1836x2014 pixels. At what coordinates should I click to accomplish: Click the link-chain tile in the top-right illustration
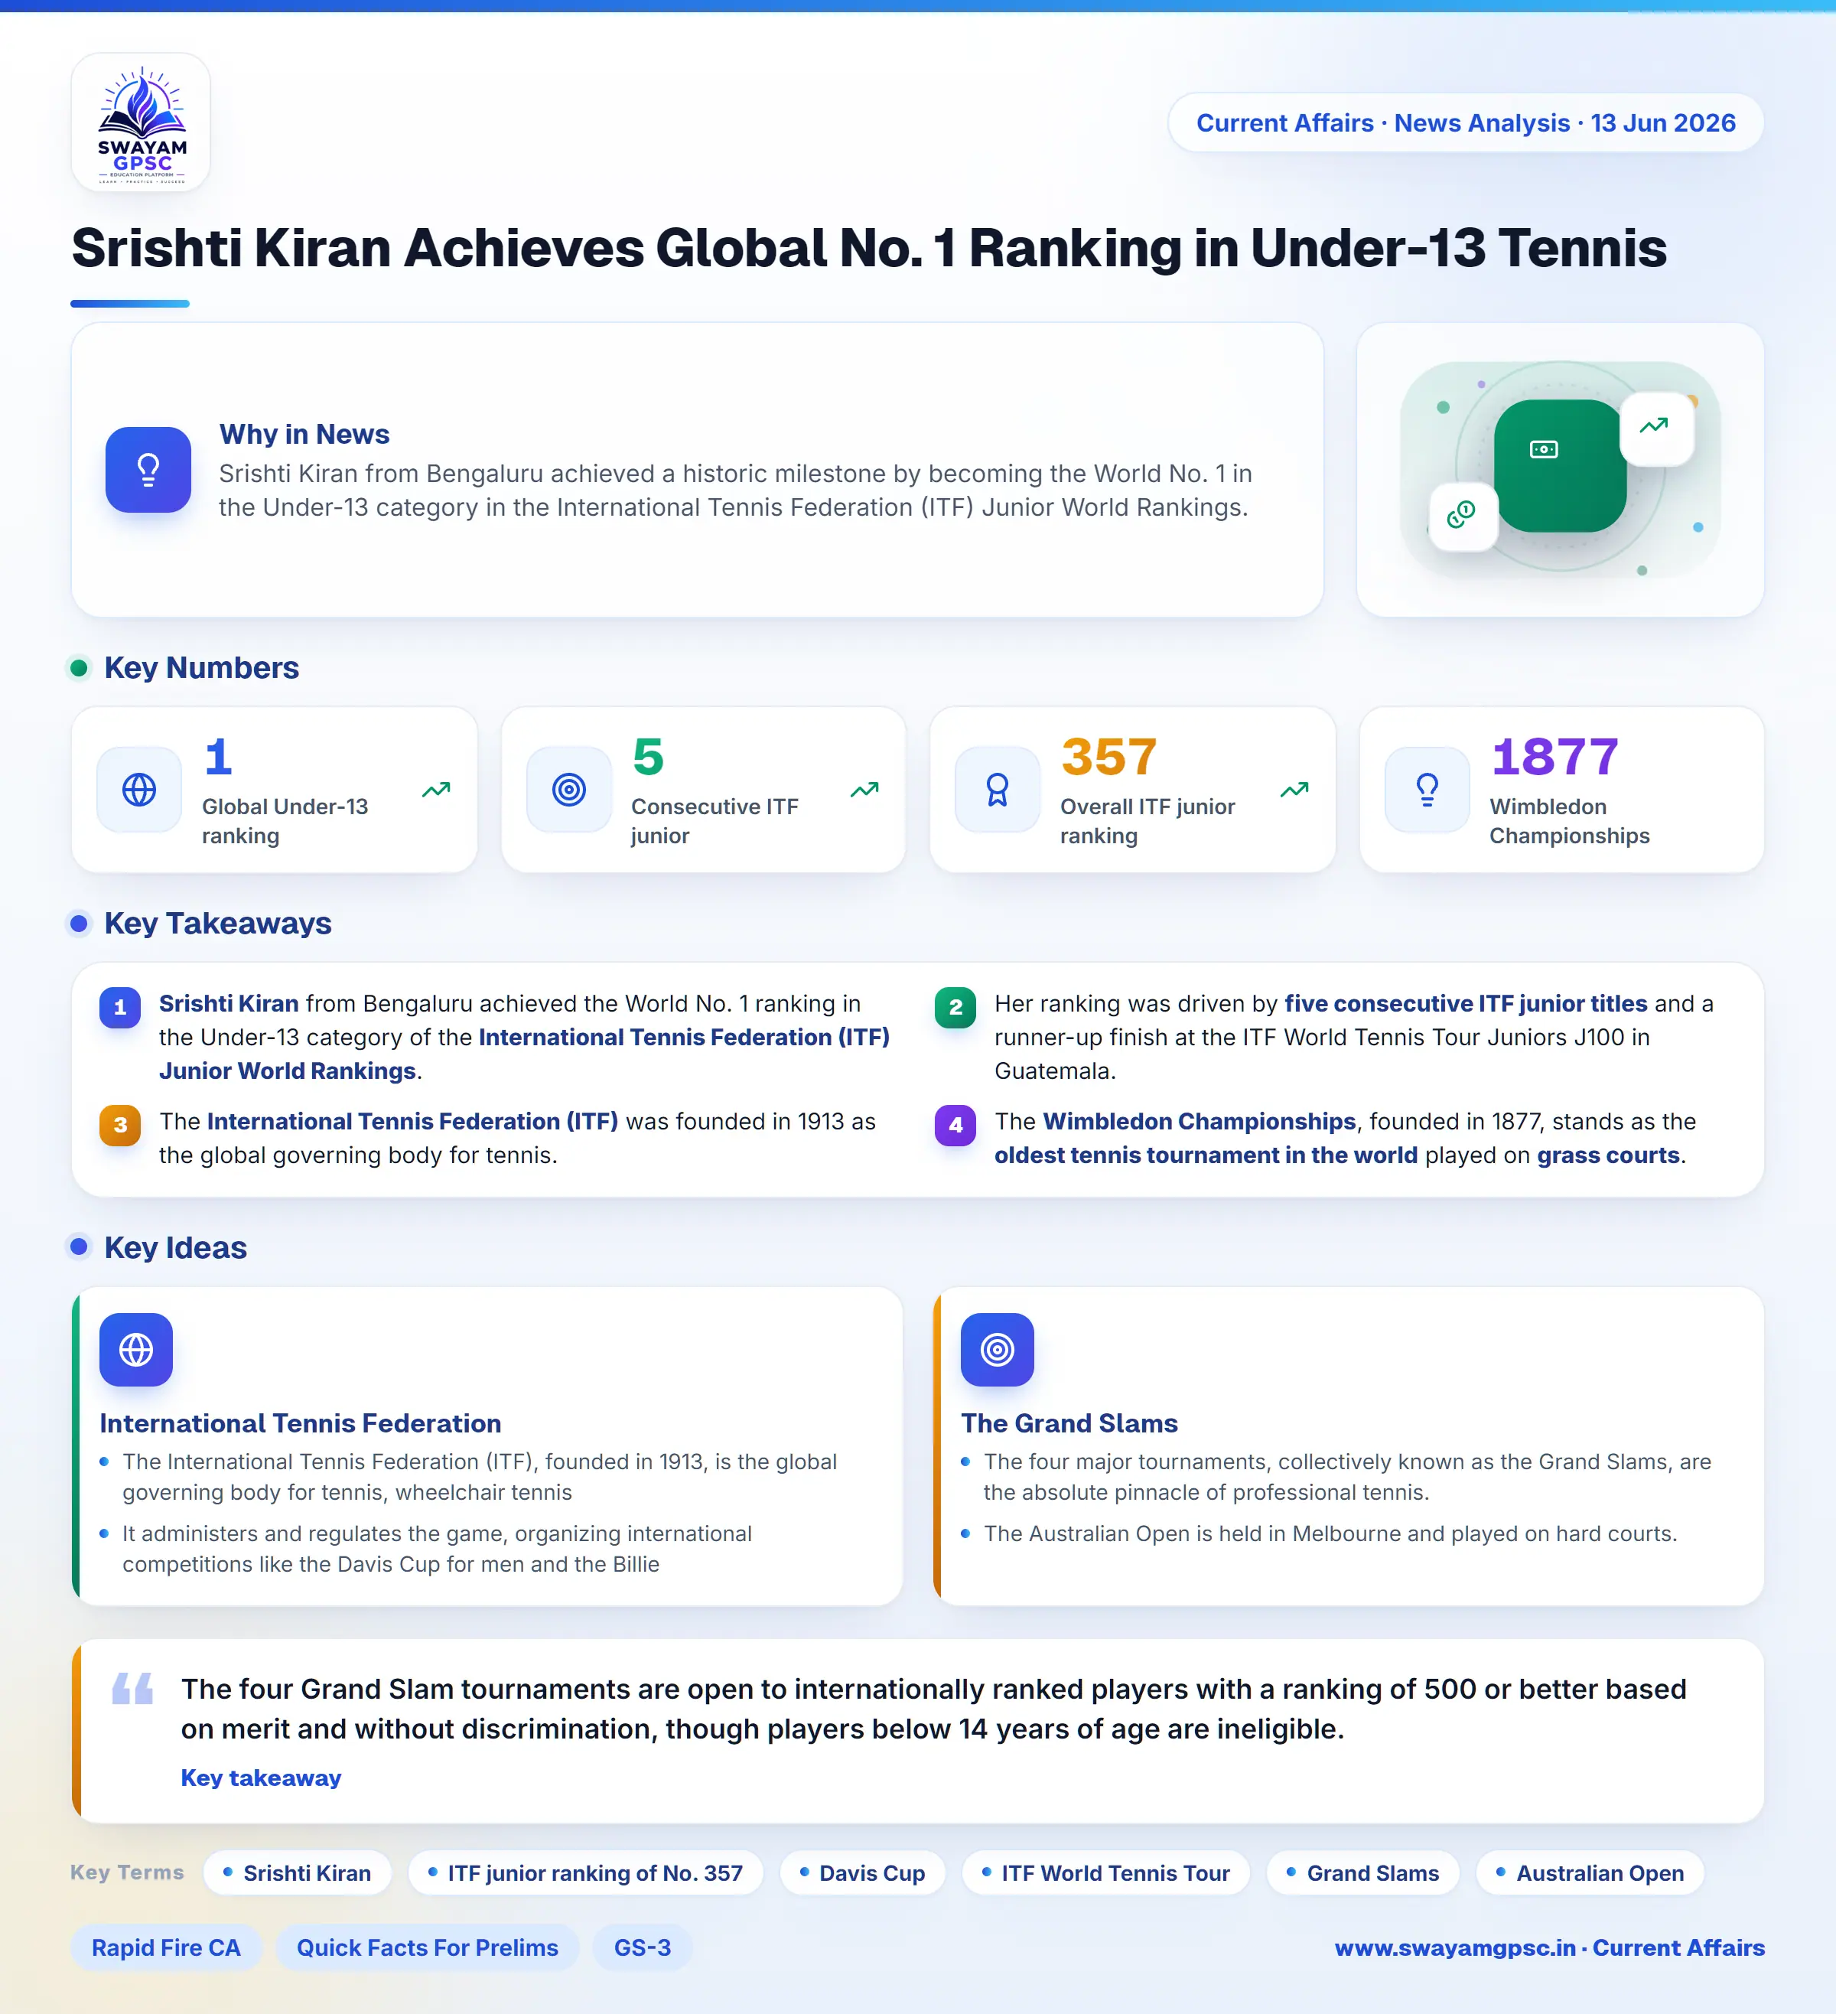coord(1463,516)
